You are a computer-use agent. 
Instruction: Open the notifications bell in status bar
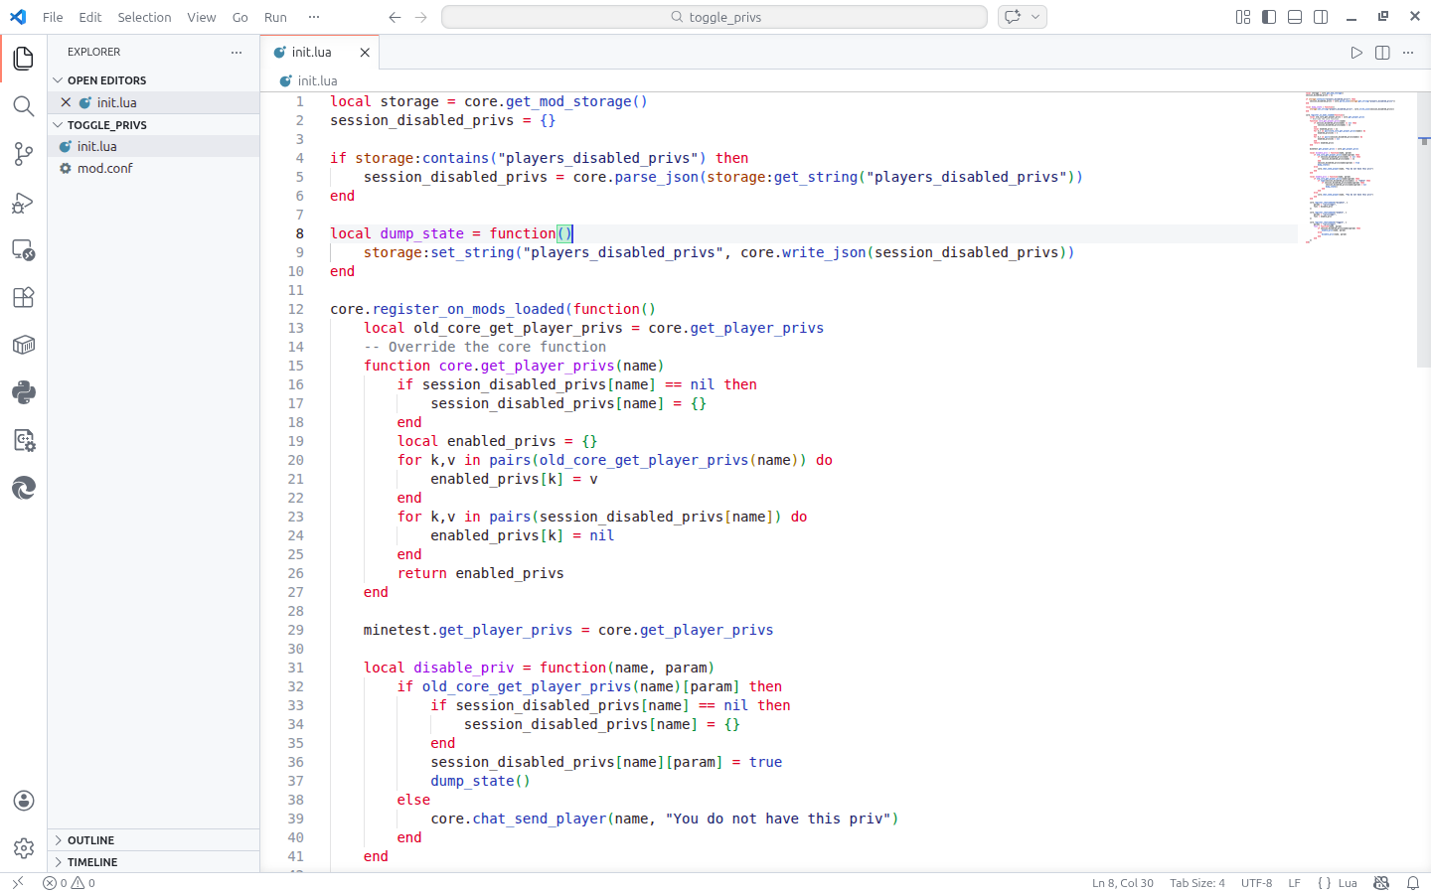pos(1412,883)
